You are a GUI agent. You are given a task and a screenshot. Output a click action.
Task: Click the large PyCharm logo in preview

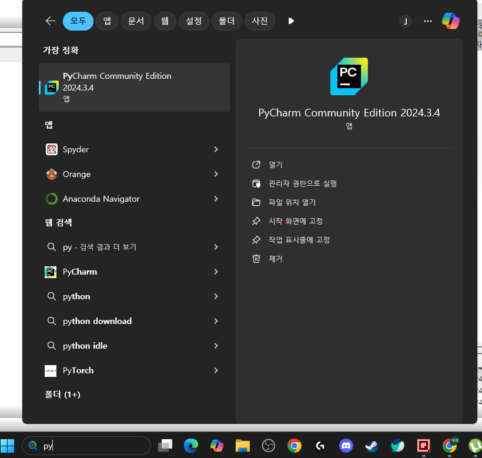point(349,76)
